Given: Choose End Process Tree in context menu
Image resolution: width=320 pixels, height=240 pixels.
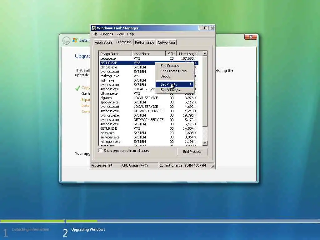Looking at the screenshot, I should coord(174,71).
